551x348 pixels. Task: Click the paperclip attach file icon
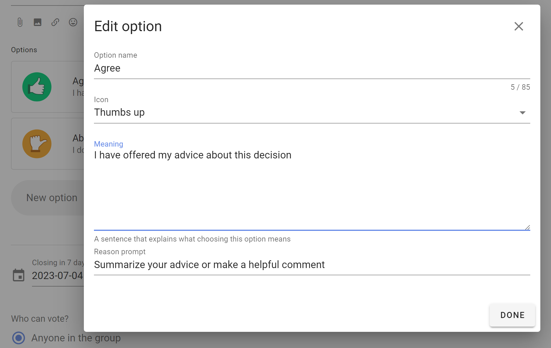pos(20,22)
